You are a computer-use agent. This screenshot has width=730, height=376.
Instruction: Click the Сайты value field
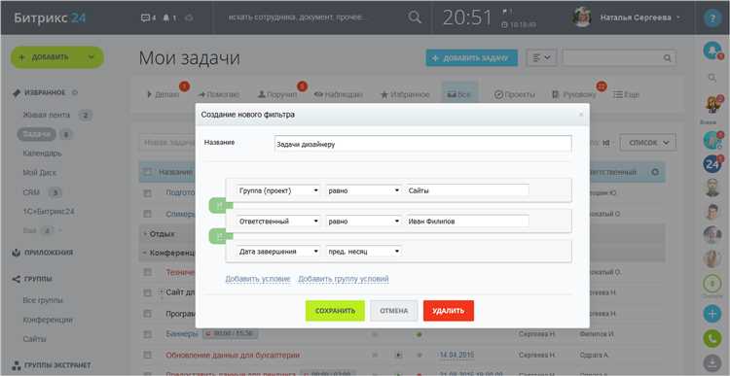467,190
